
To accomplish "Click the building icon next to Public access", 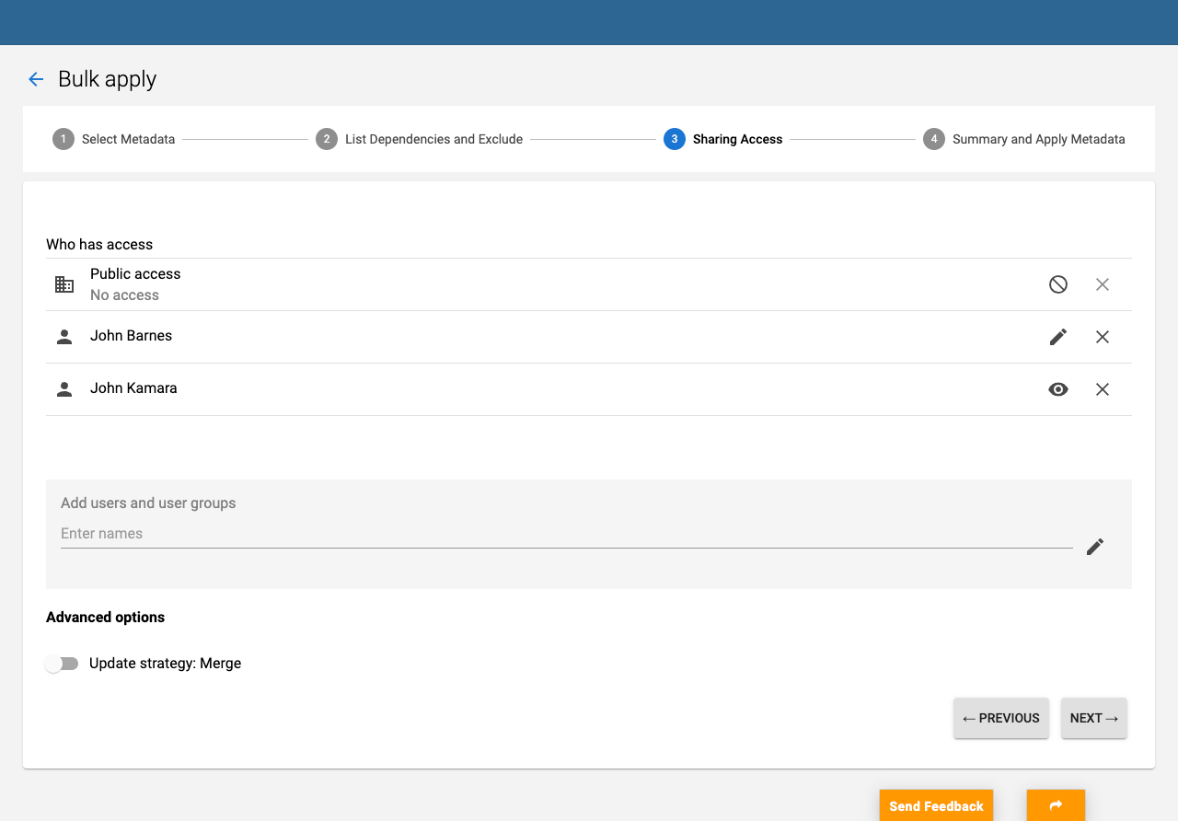I will (x=64, y=283).
